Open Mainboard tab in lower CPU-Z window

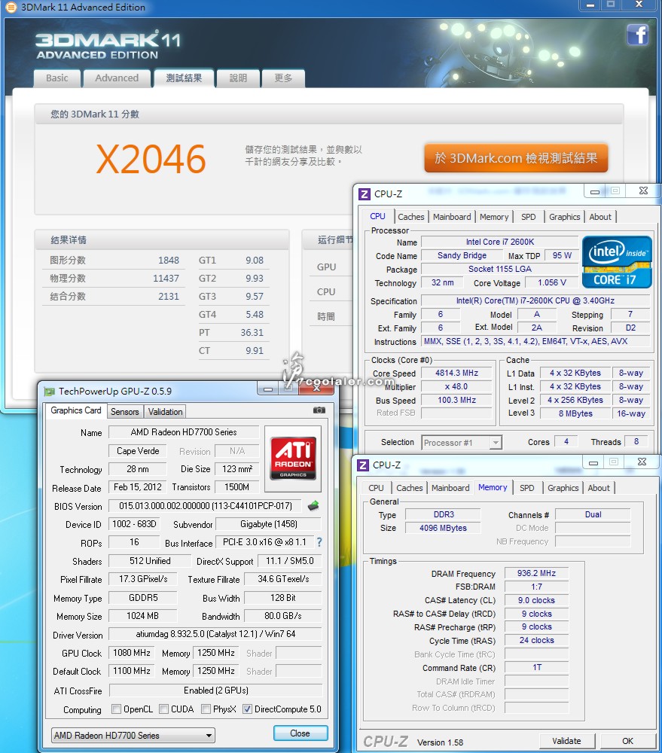pos(450,488)
